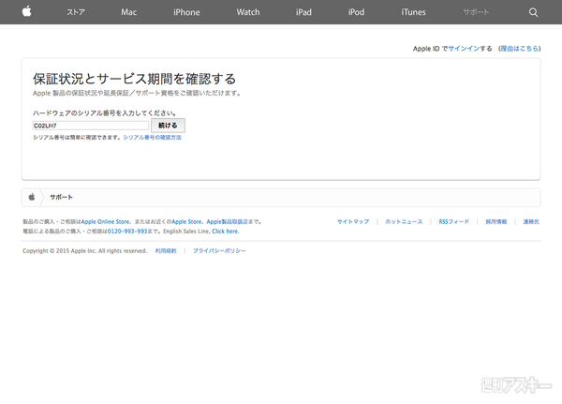Focus the serial number input field

click(x=91, y=126)
